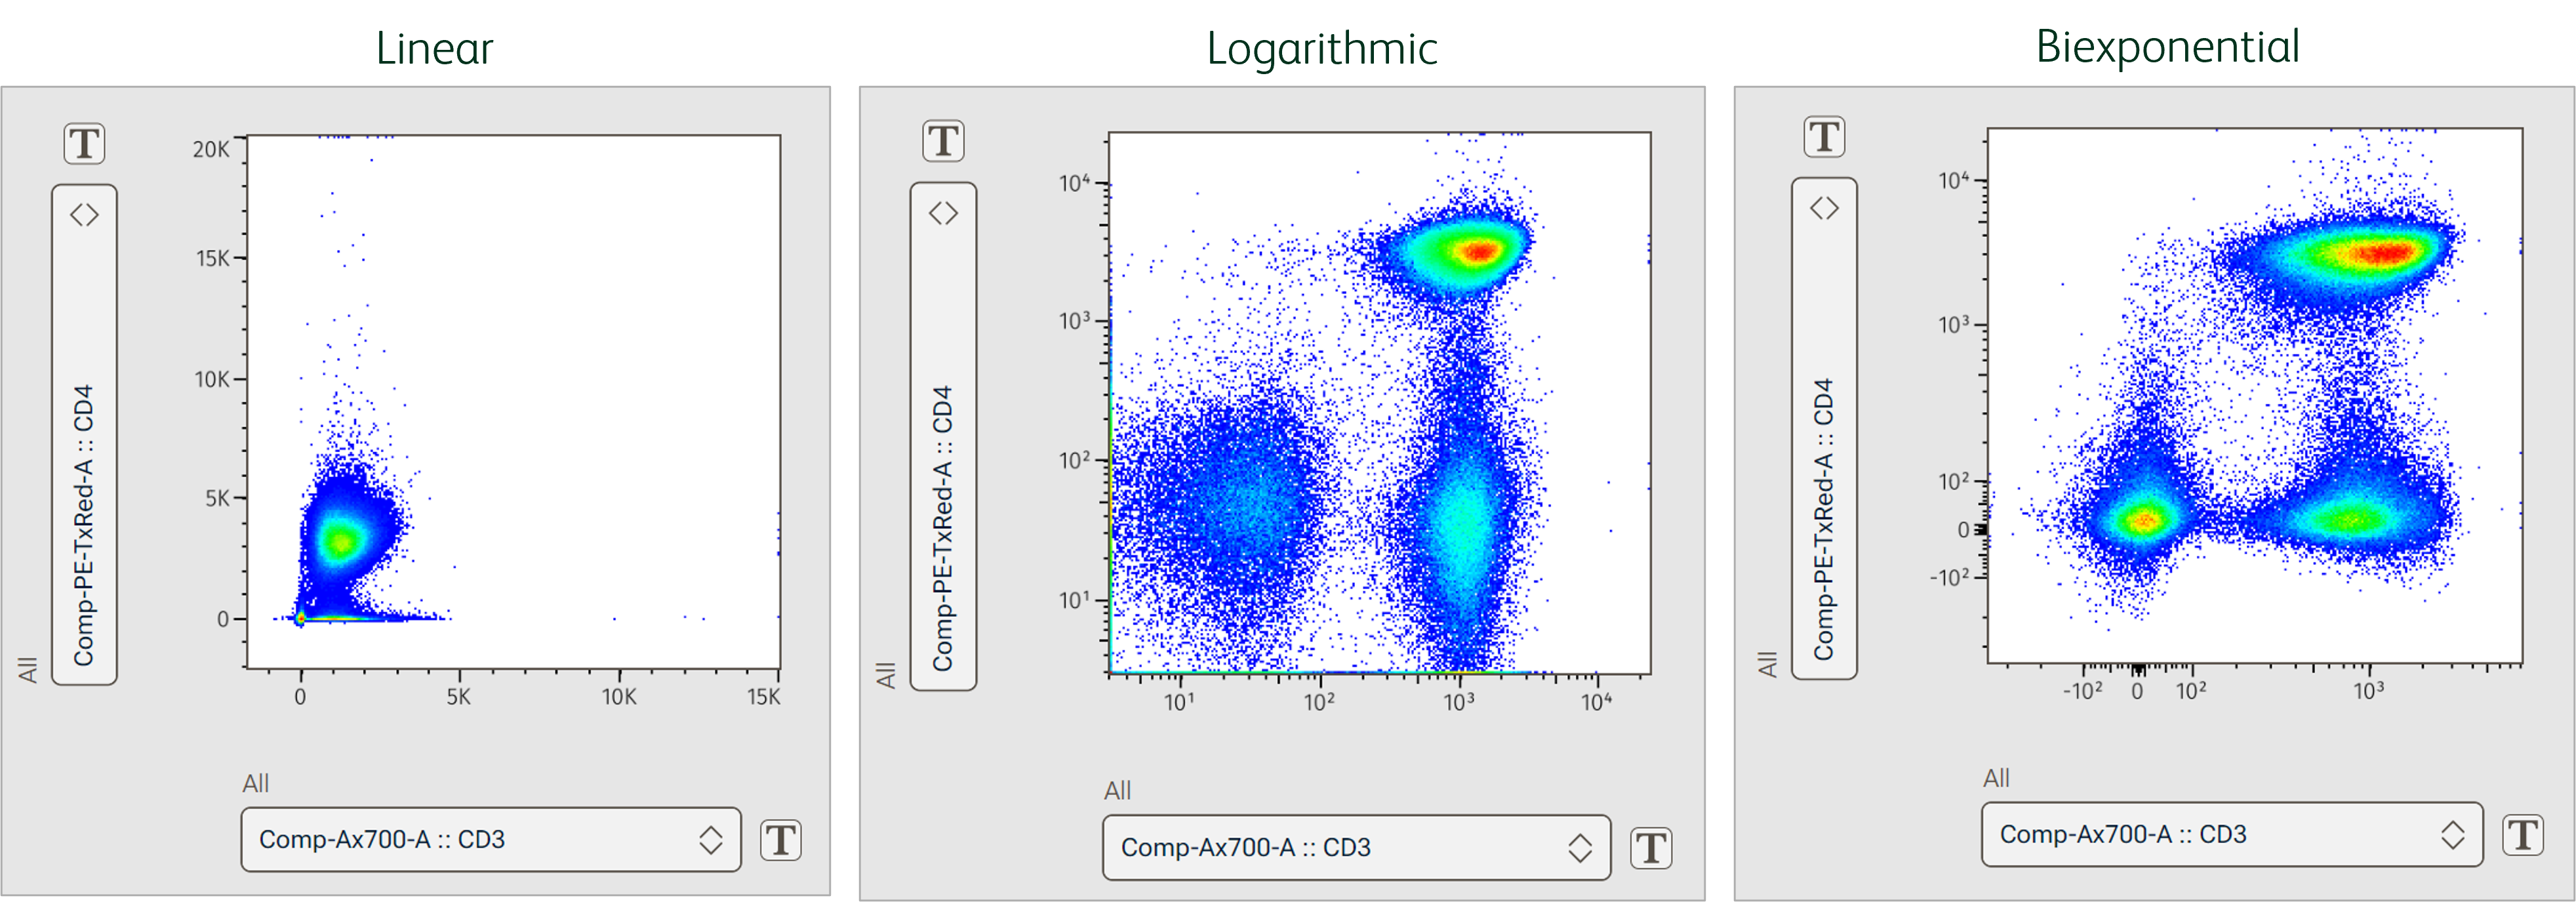Click the Y-axis T button in the Linear plot
The image size is (2576, 902).
[x=84, y=144]
